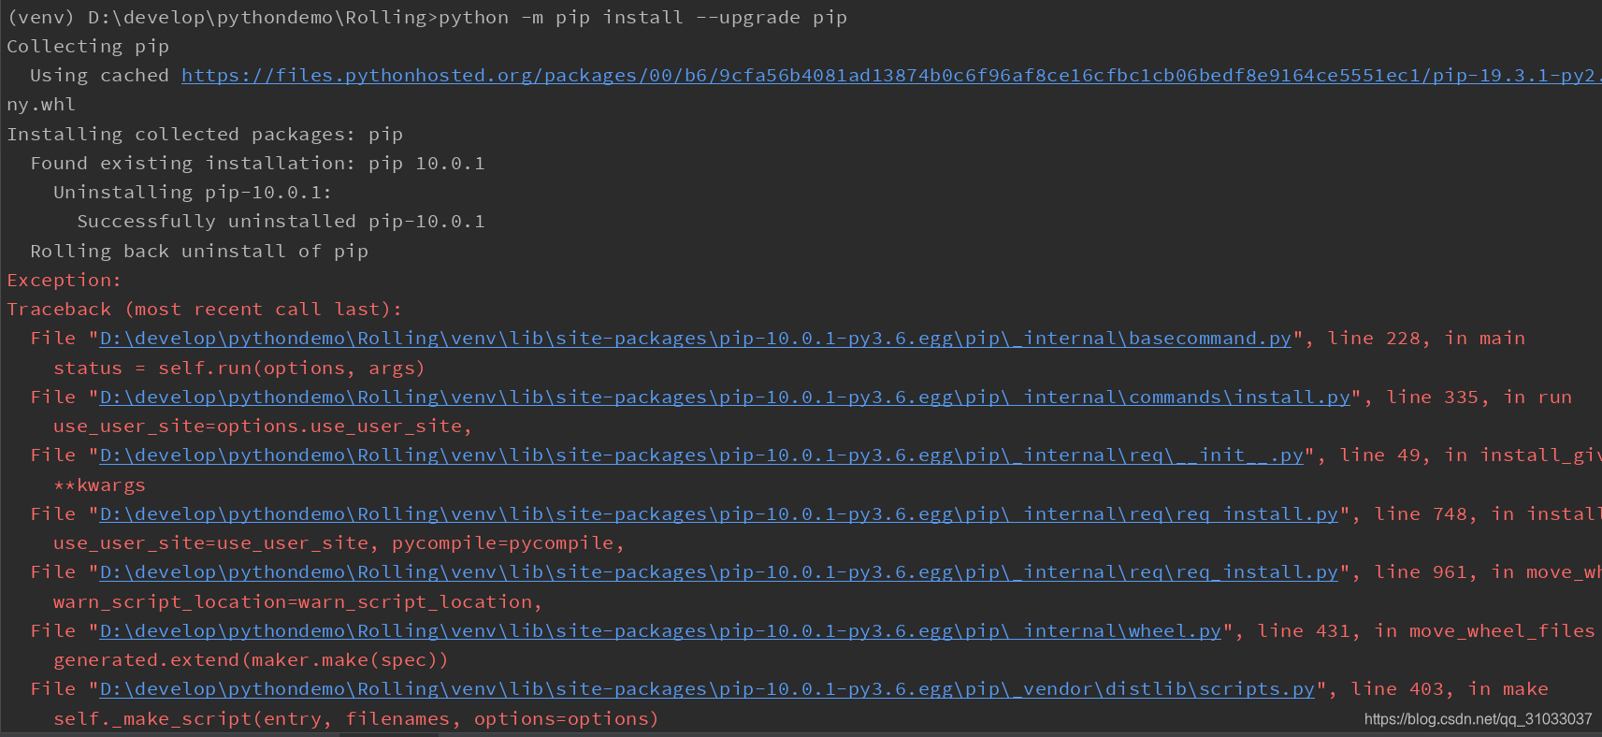Click 'use_user_site=options.use_user_site,' line

pyautogui.click(x=263, y=426)
